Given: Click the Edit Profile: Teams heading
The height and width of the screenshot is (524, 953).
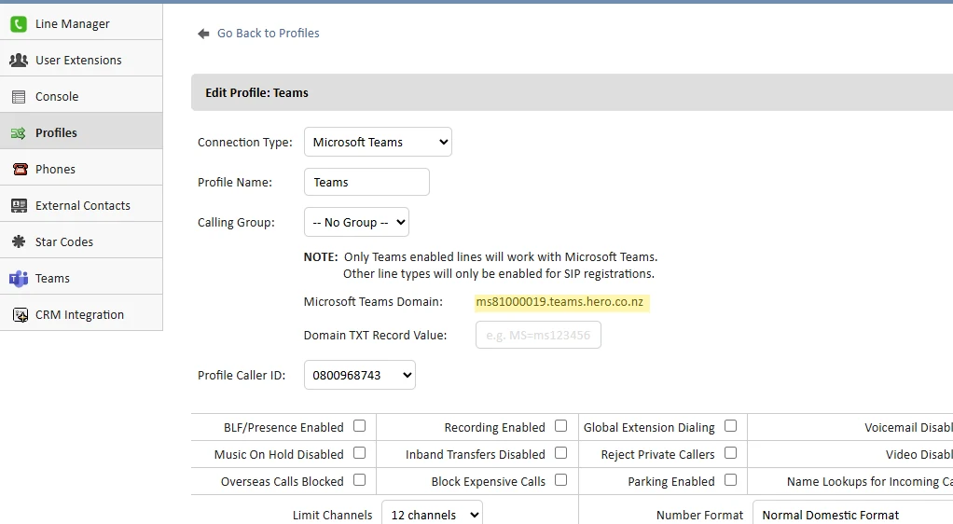Looking at the screenshot, I should [256, 93].
